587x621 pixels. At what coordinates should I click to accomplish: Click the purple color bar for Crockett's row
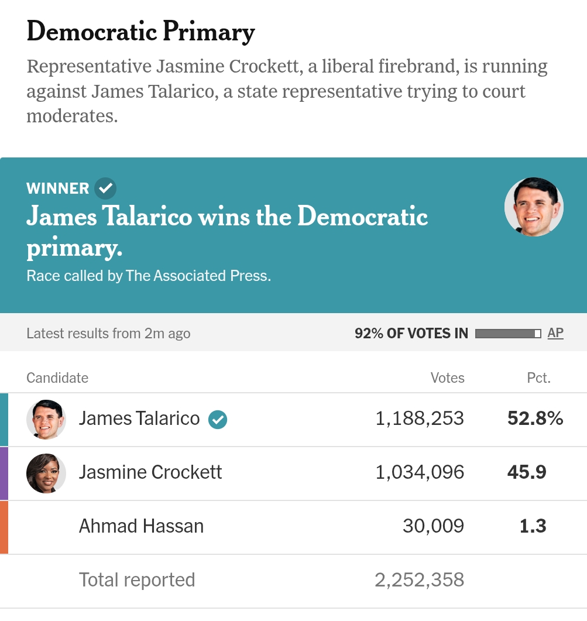4,473
